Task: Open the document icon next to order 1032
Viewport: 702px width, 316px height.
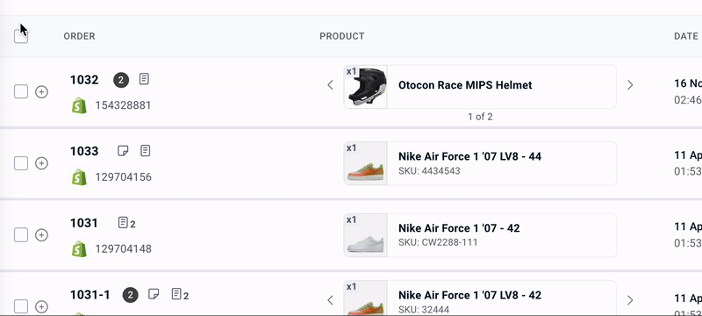Action: [144, 79]
